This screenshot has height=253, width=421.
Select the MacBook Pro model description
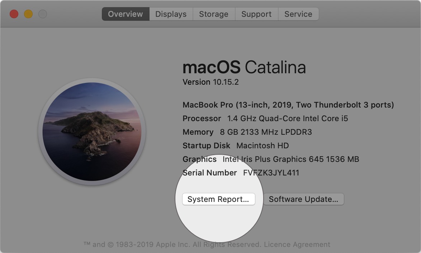click(x=288, y=105)
